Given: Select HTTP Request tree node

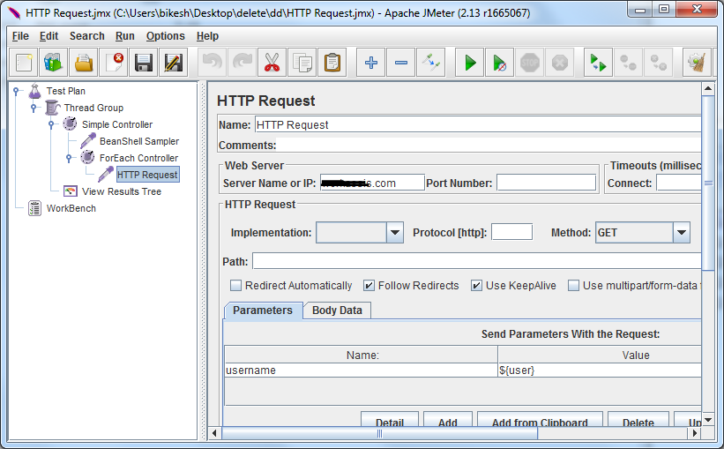Looking at the screenshot, I should tap(147, 175).
